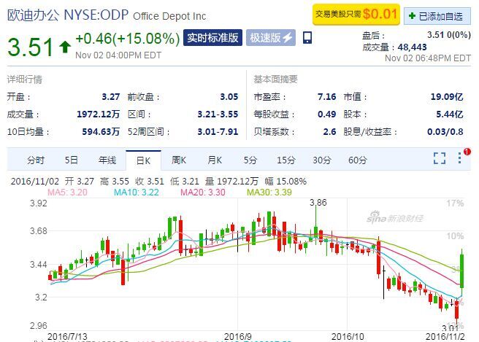This screenshot has width=479, height=342.
Task: Click the 3.68 price axis label
Action: tap(39, 231)
